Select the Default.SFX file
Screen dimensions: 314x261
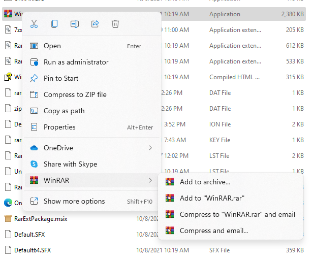29,235
